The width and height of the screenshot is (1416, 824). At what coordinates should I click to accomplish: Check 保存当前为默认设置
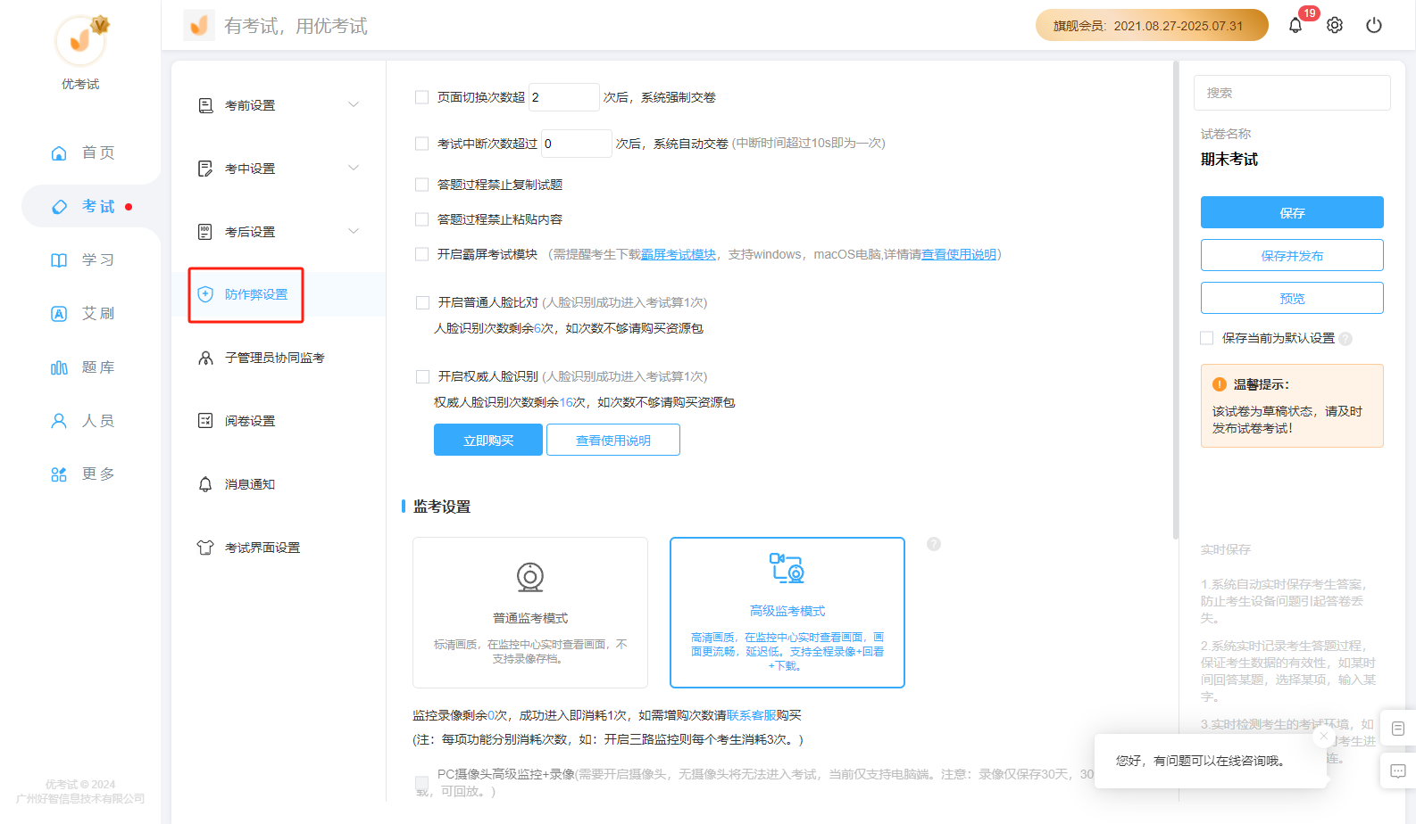(x=1207, y=338)
